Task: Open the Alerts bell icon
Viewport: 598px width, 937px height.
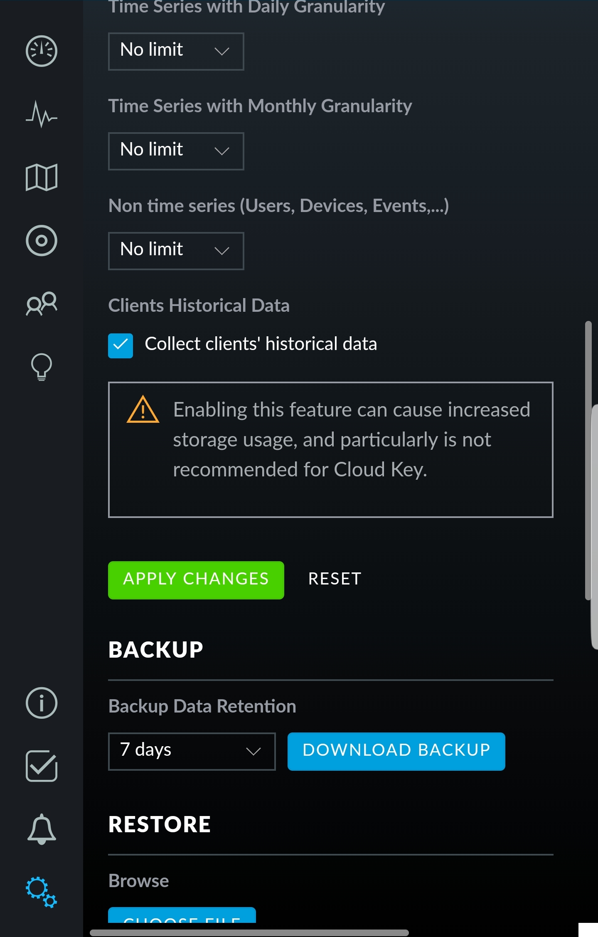Action: (42, 829)
